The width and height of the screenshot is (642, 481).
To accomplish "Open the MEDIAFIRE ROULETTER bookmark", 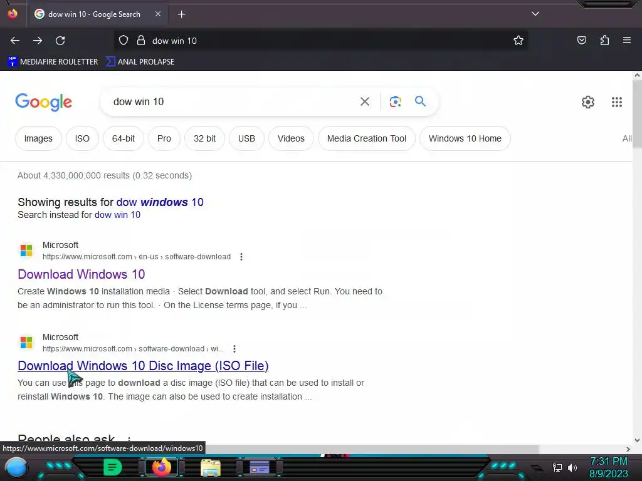I will 53,62.
